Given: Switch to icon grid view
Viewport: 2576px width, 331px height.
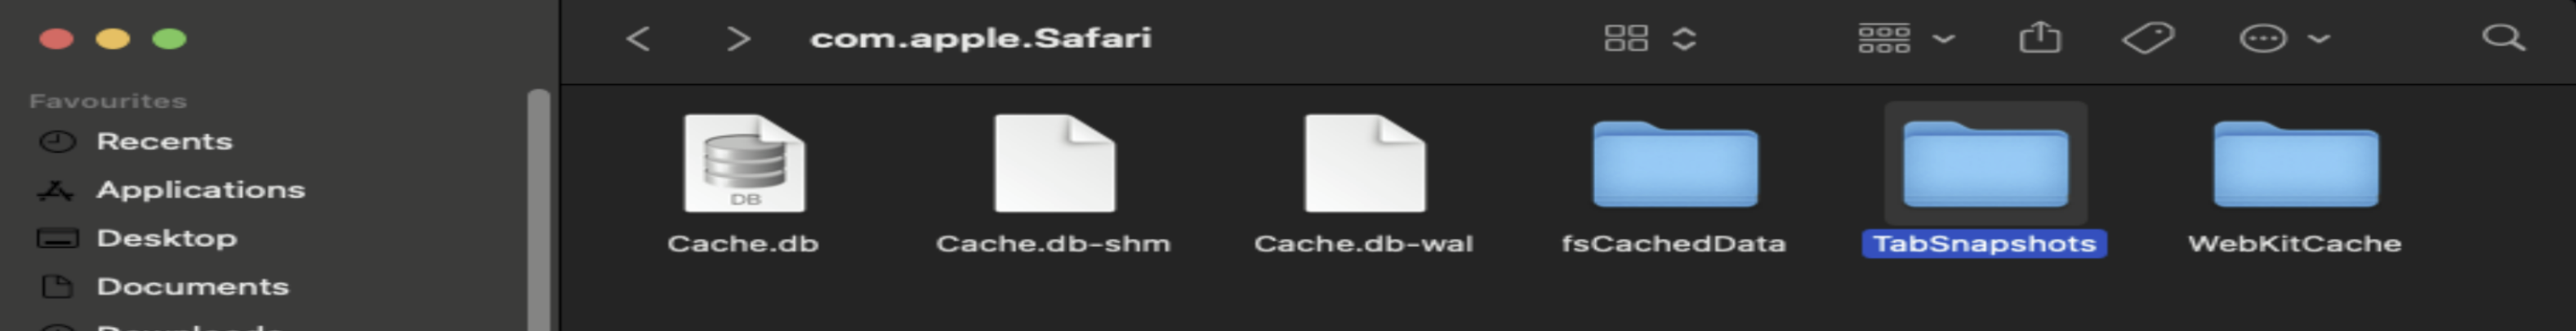Looking at the screenshot, I should (1626, 39).
